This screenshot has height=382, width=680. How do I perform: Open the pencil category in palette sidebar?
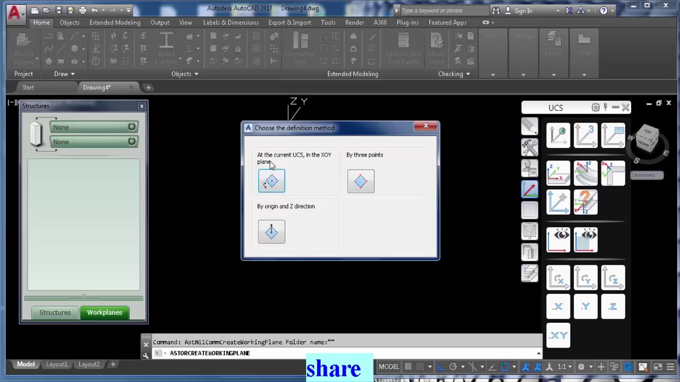click(x=530, y=126)
